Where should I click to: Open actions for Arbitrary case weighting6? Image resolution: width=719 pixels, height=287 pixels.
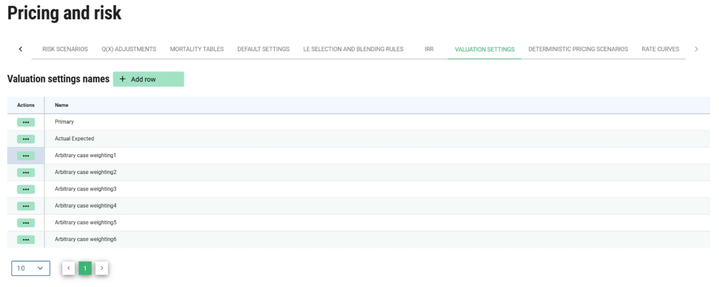(26, 240)
